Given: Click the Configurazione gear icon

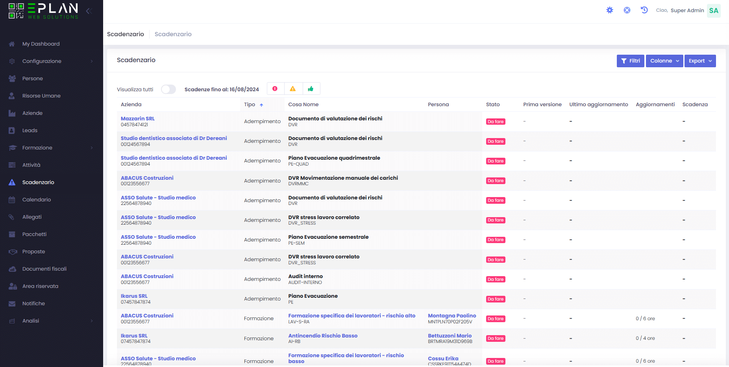Looking at the screenshot, I should pyautogui.click(x=12, y=61).
